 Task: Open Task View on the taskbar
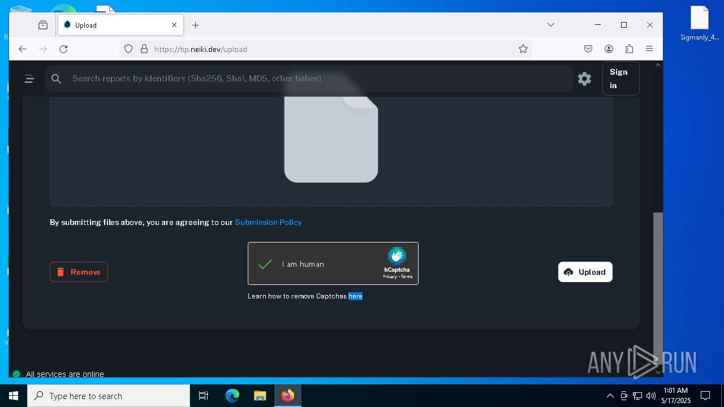coord(204,396)
